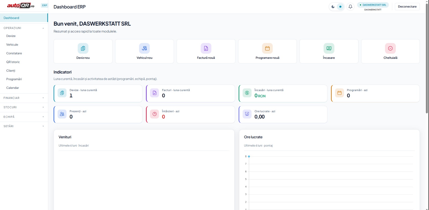The image size is (429, 210).
Task: Click the Deviz nou icon
Action: click(83, 48)
